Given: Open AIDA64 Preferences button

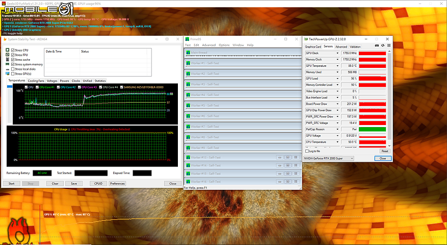Looking at the screenshot, I should (x=117, y=184).
